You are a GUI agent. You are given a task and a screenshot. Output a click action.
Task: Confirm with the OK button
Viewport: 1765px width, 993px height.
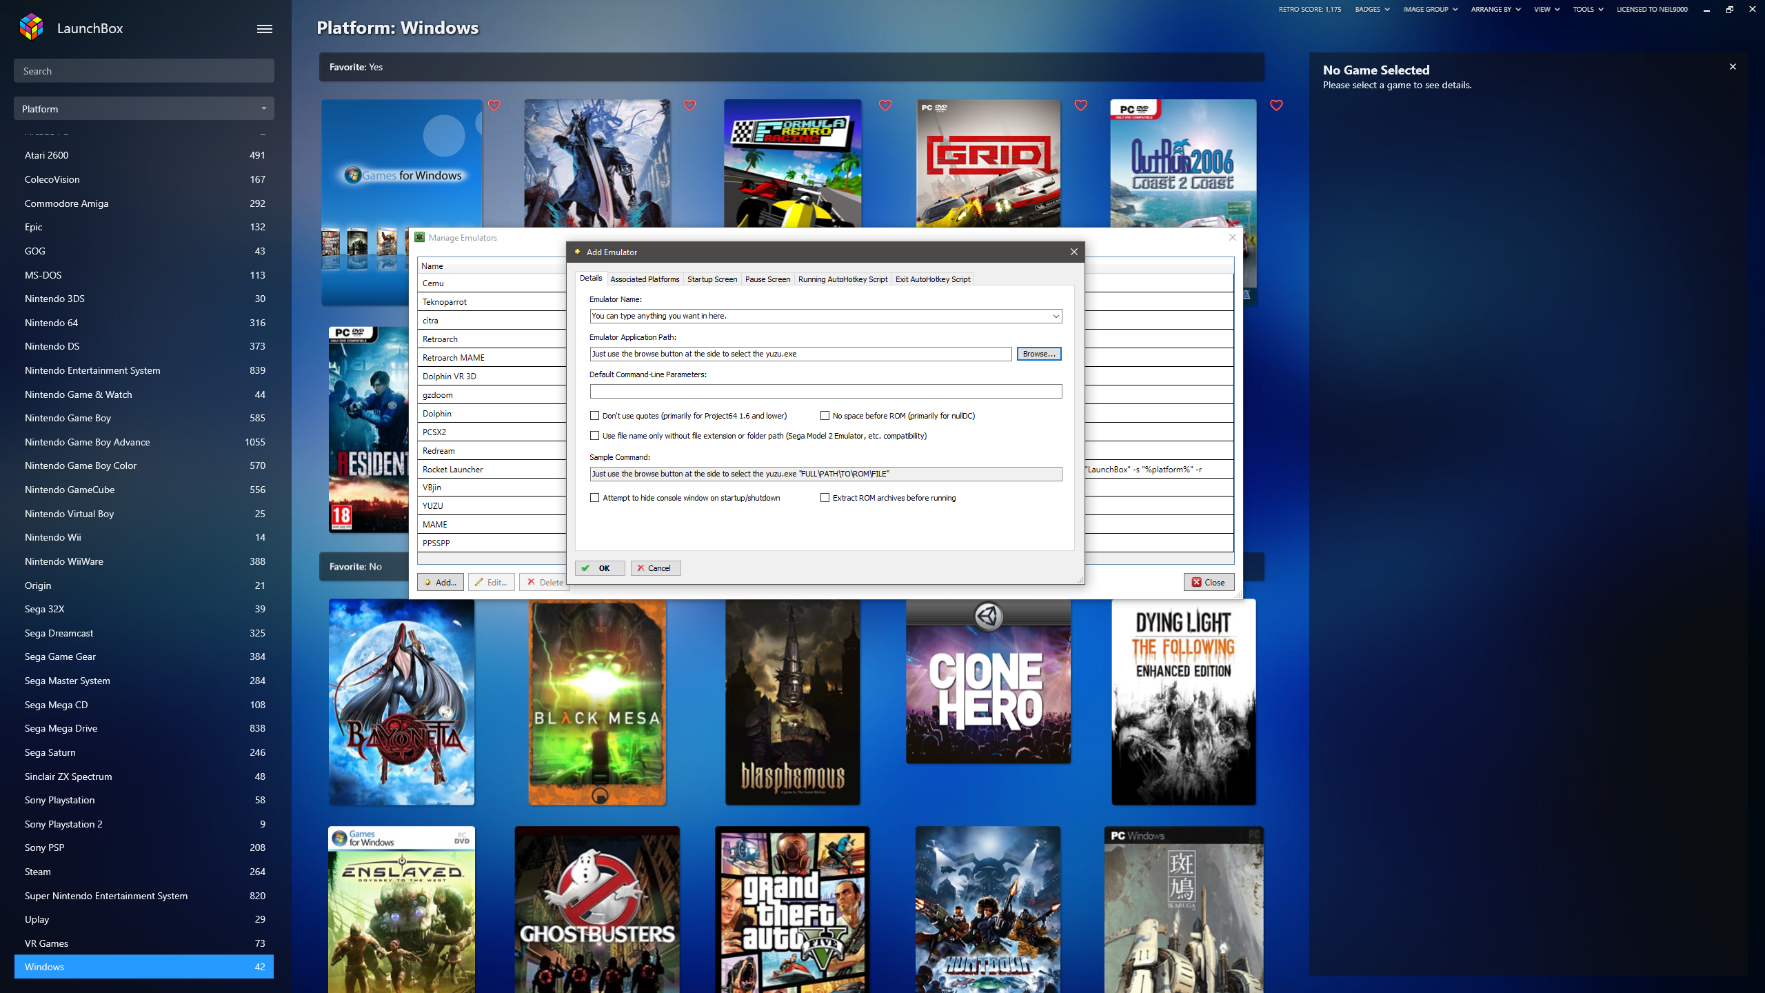pyautogui.click(x=600, y=568)
